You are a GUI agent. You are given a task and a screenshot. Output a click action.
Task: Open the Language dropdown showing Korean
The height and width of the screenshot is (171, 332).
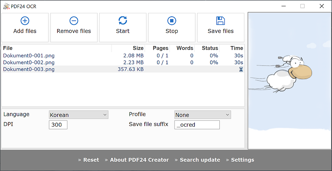[79, 115]
